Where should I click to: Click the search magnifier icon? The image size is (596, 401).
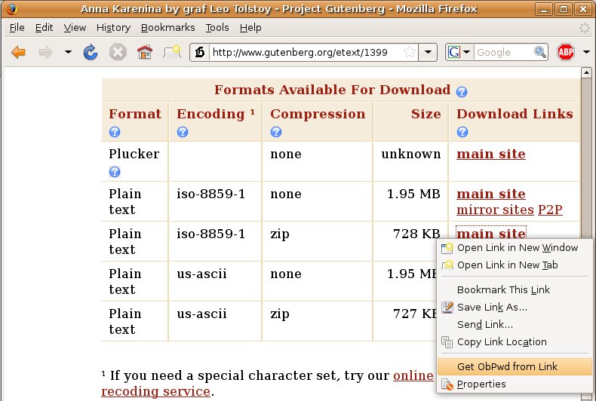[539, 52]
